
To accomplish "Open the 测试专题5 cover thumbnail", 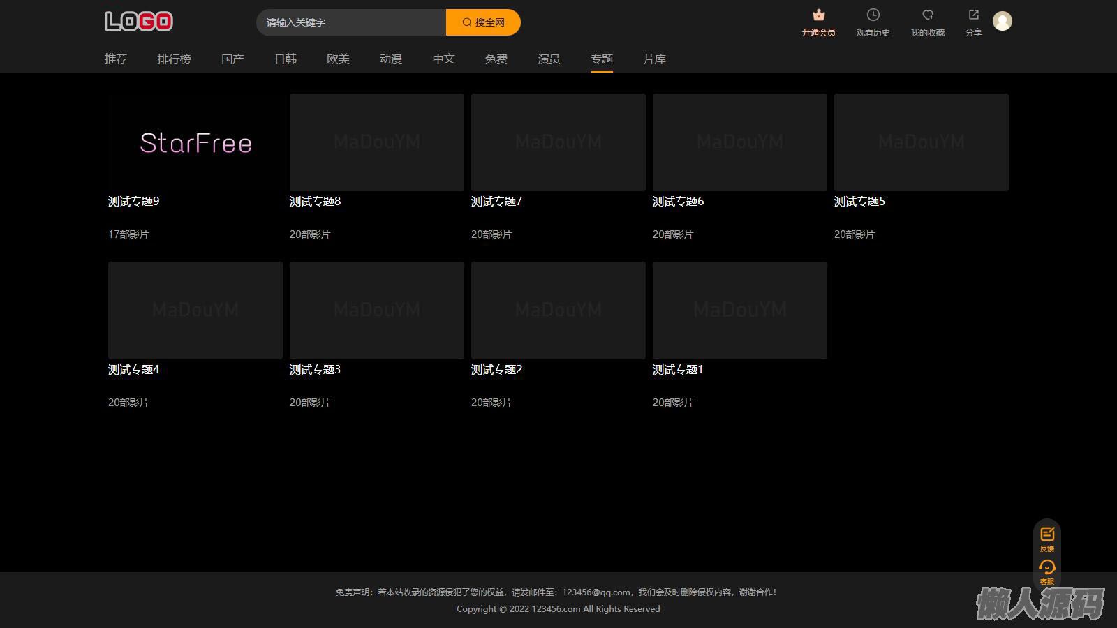I will click(921, 142).
